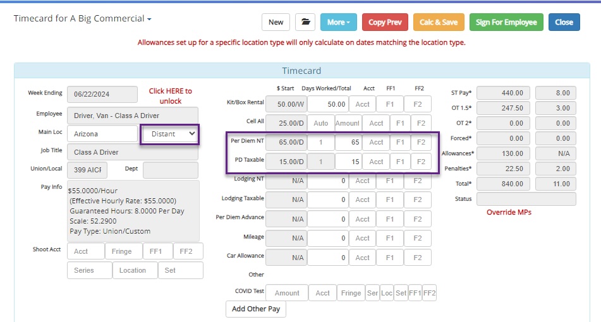Click Copy Prev button

click(x=385, y=22)
